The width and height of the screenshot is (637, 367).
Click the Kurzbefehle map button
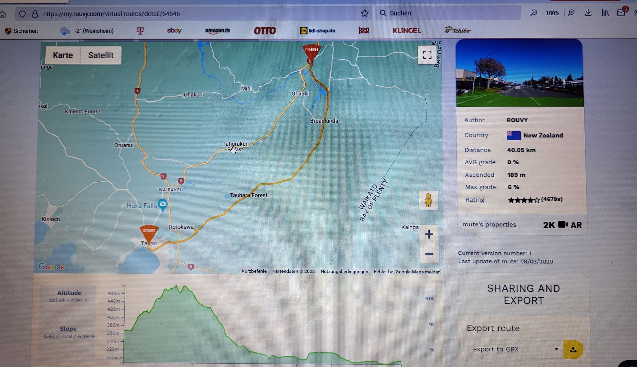(254, 271)
